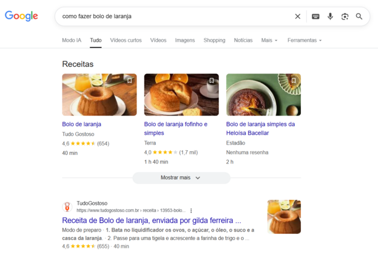
Task: Open the Receita de Bolo de laranja result link
Action: (152, 221)
